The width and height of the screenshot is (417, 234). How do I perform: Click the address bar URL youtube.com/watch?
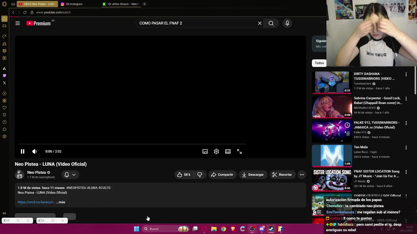(x=53, y=12)
